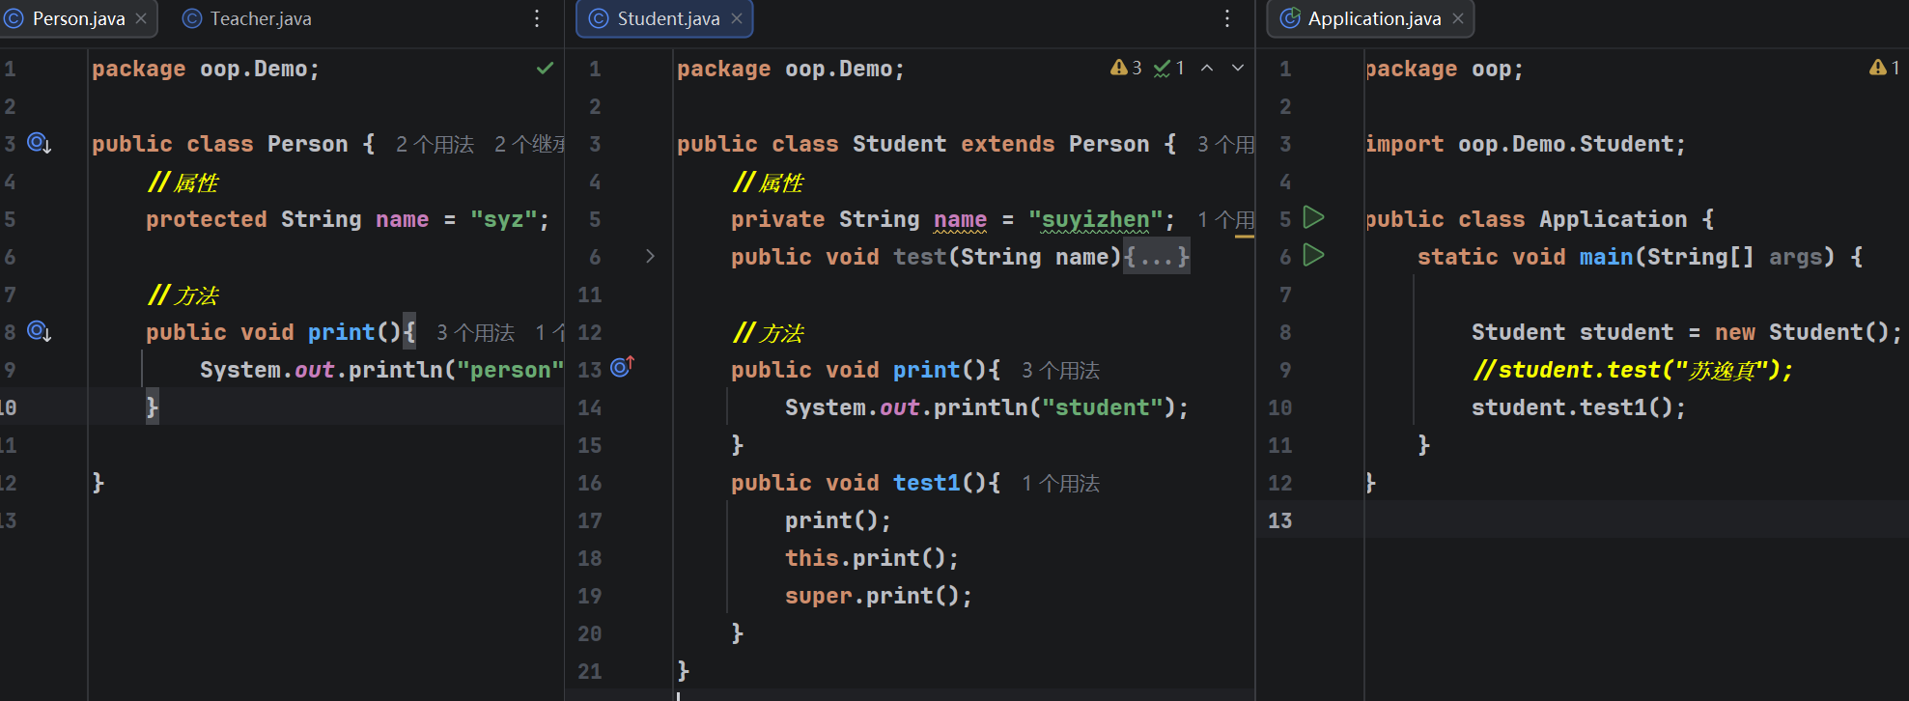The height and width of the screenshot is (701, 1909).
Task: Select the Student.java tab
Action: point(664,18)
